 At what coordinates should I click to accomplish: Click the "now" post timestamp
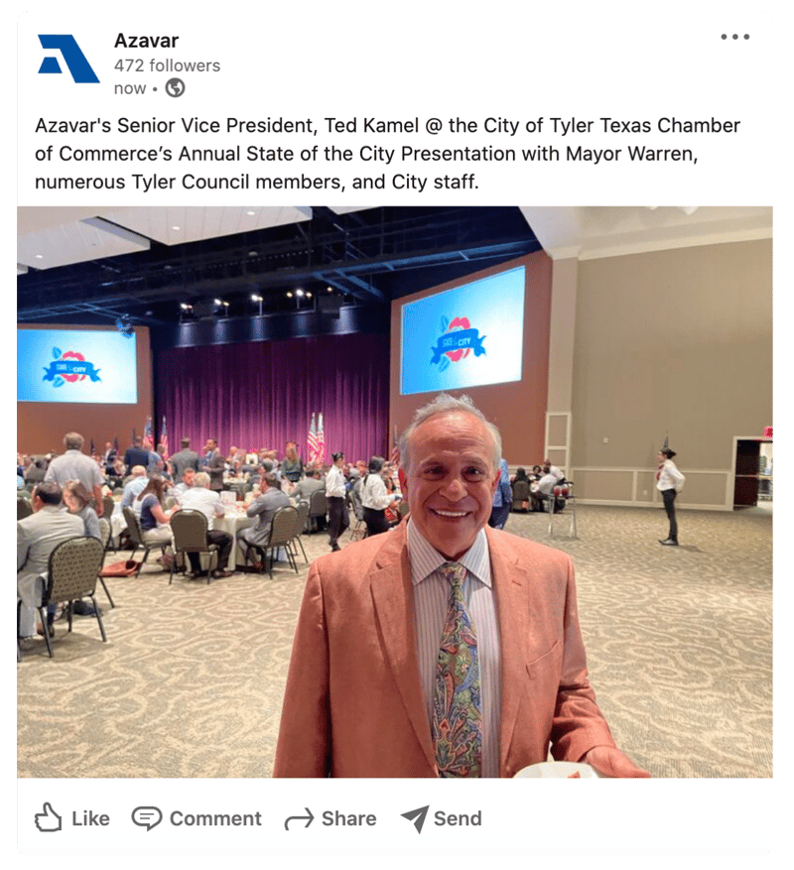(x=130, y=88)
